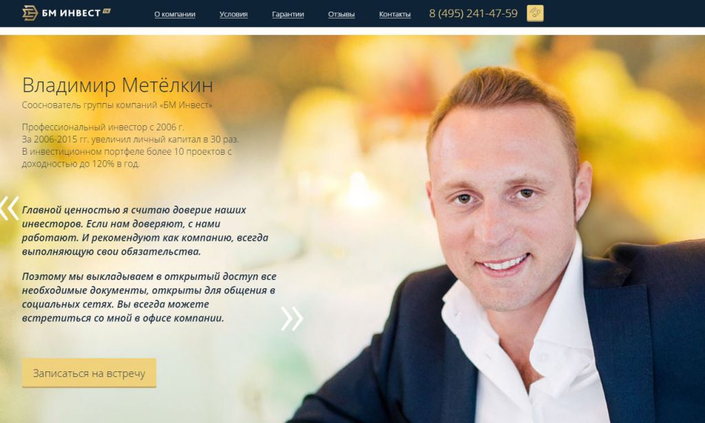Open the О компании menu item

point(175,14)
